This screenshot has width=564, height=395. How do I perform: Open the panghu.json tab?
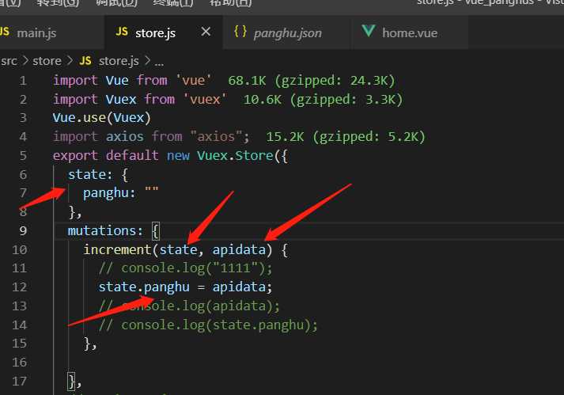[x=287, y=33]
